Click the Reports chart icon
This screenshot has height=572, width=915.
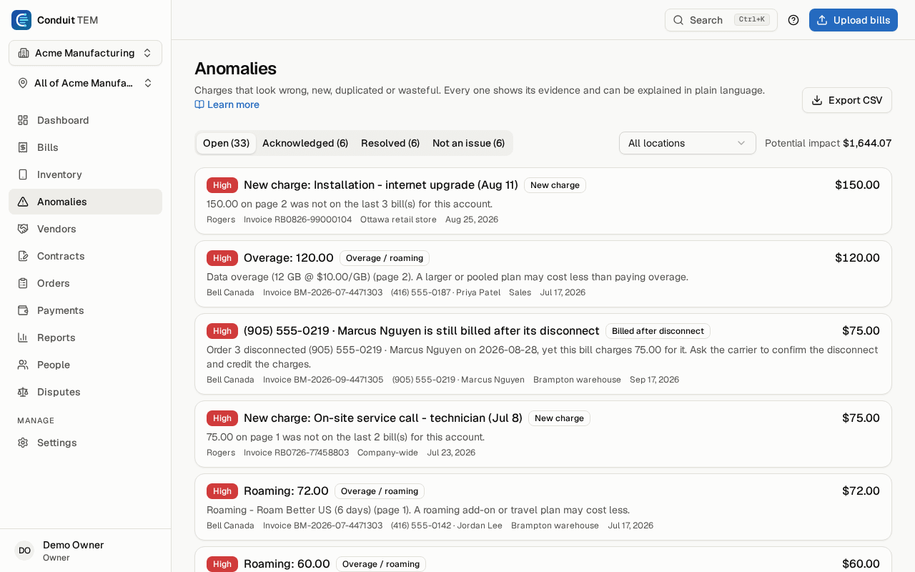coord(23,337)
